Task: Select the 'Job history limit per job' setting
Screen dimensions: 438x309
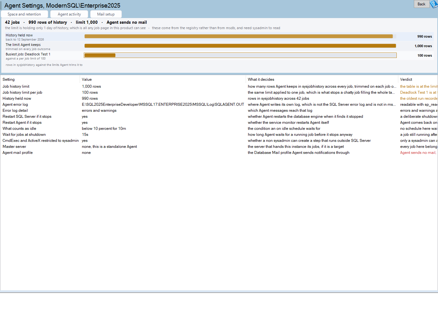Action: point(22,92)
